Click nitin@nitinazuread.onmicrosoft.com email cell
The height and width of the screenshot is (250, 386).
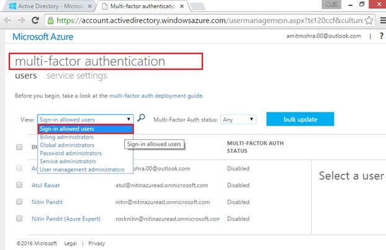click(x=163, y=202)
